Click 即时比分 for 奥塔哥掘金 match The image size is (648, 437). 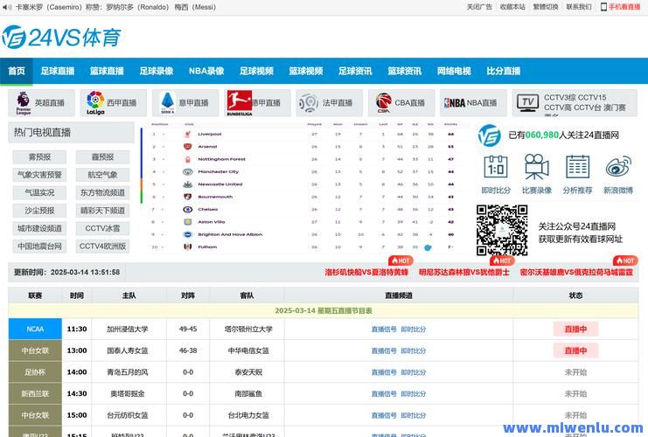pyautogui.click(x=414, y=393)
